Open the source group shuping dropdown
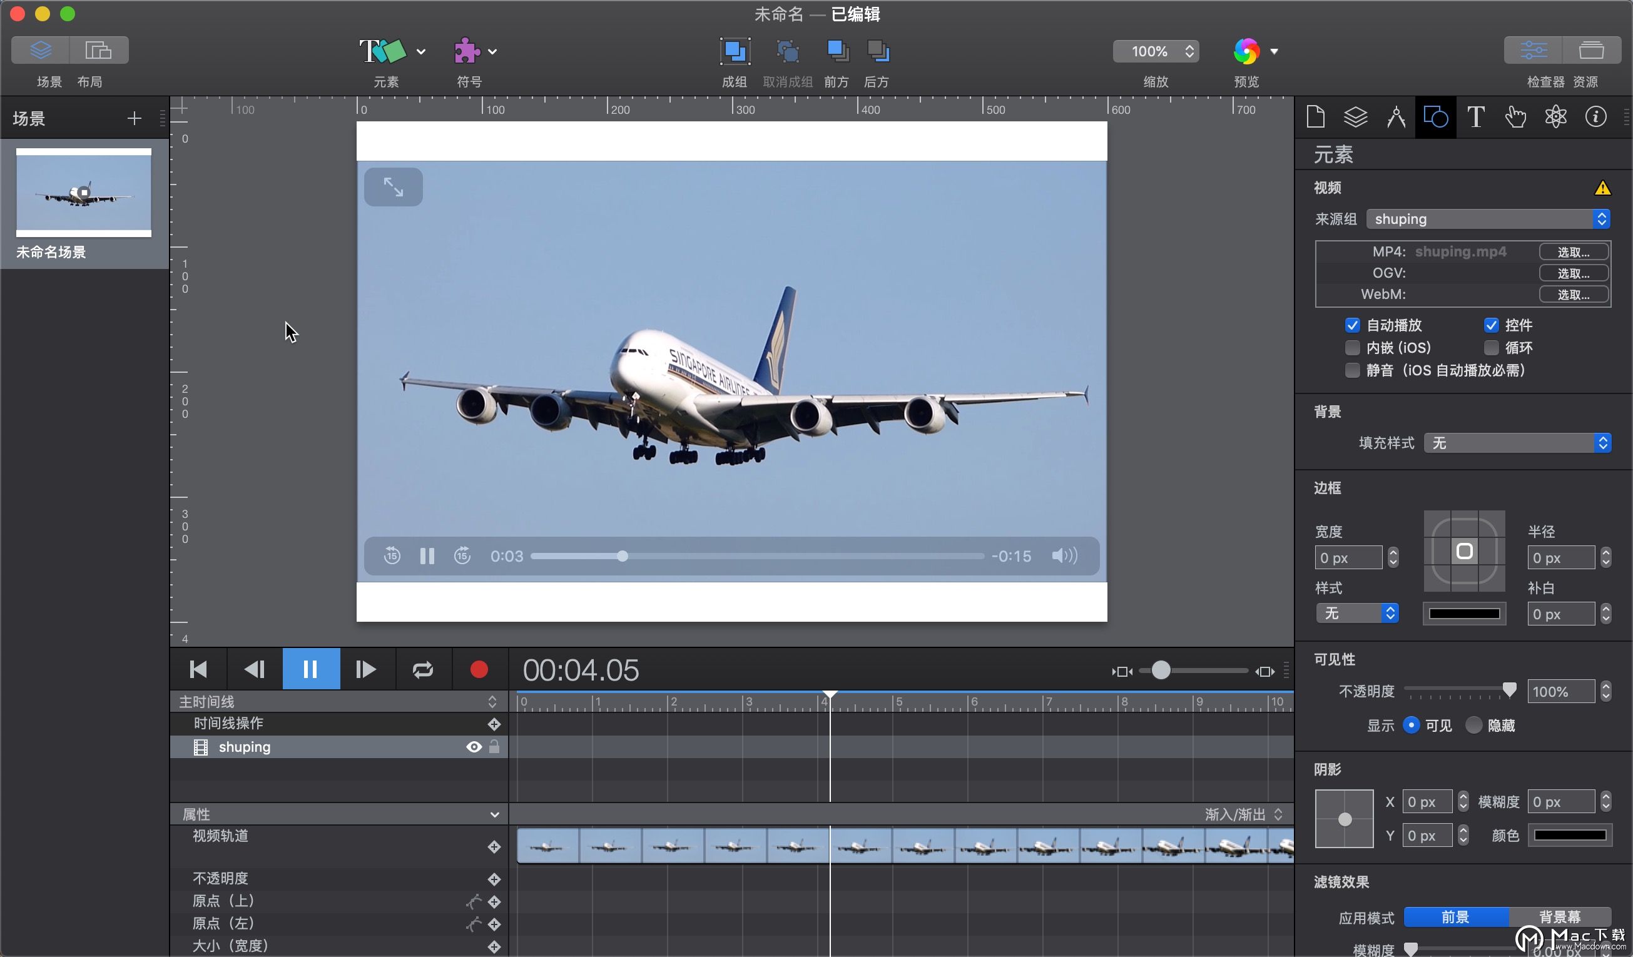 click(x=1488, y=218)
